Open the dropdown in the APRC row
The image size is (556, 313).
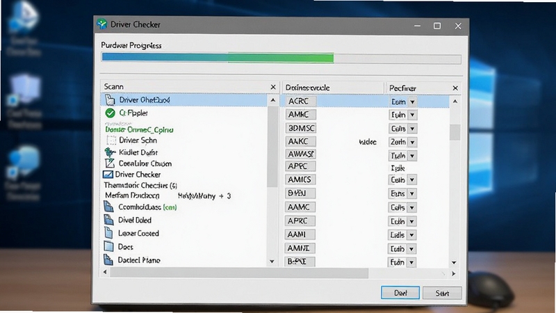pyautogui.click(x=412, y=221)
